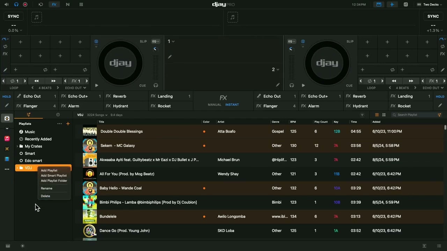The width and height of the screenshot is (447, 251).
Task: Choose Rename from context menu
Action: tap(46, 188)
